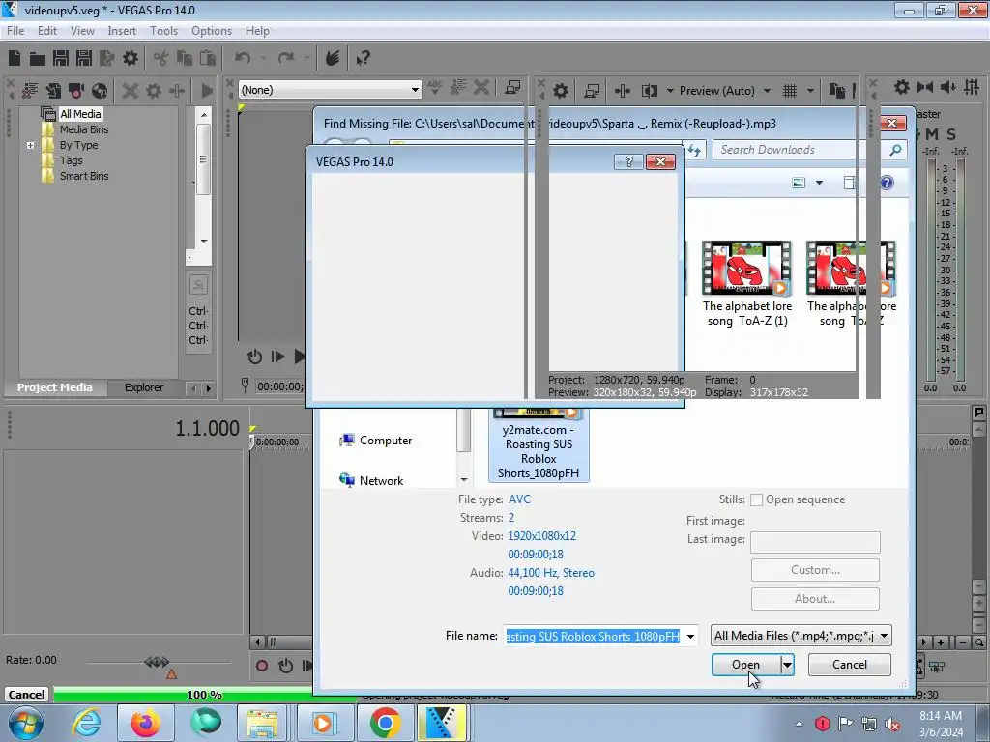Viewport: 990px width, 742px height.
Task: Click the Search Downloads input field
Action: (x=801, y=150)
